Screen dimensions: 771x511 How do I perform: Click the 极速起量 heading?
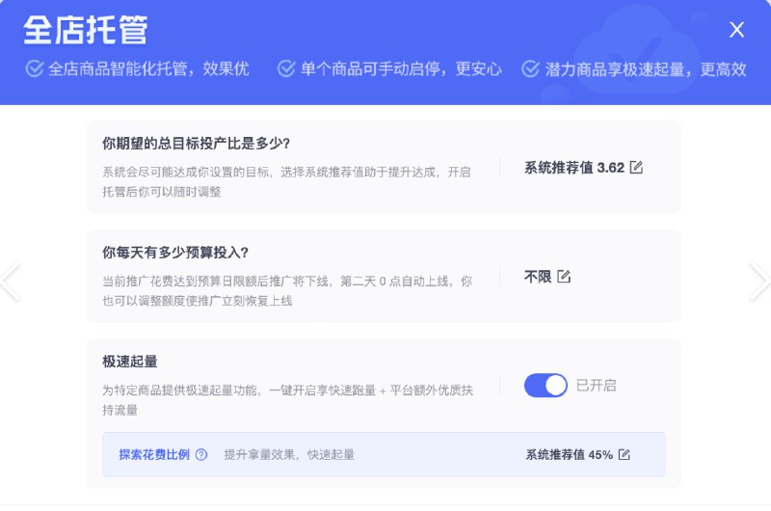click(x=130, y=362)
